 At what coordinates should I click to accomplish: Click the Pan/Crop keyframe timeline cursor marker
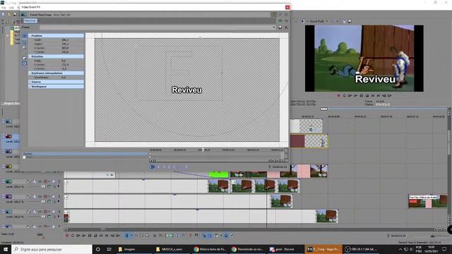coord(203,150)
